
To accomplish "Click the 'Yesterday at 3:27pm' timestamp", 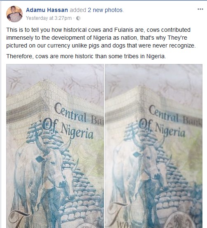I will [49, 18].
